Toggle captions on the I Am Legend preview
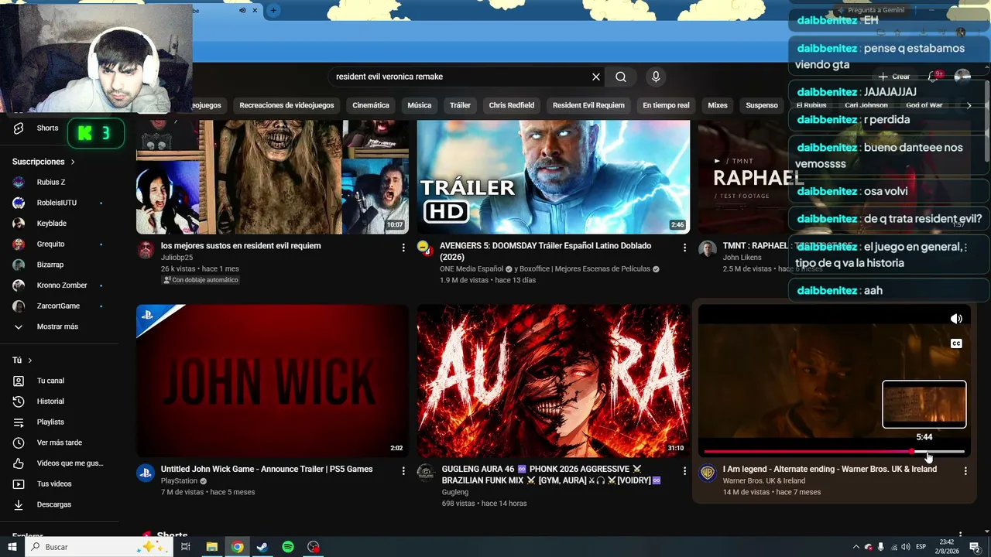The image size is (991, 557). pos(956,343)
